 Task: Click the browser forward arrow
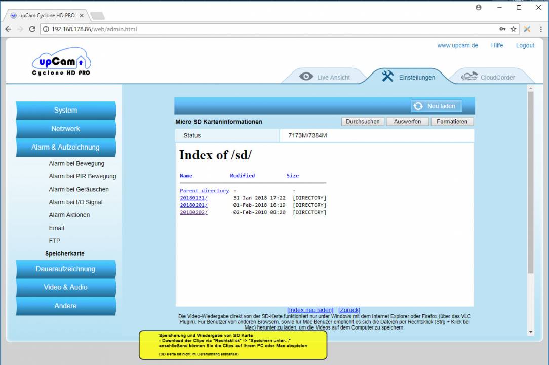coord(20,29)
